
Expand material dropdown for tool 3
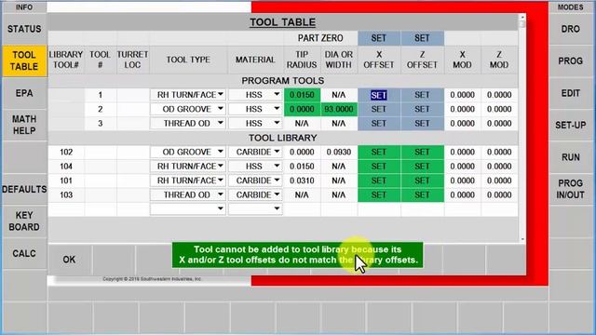click(278, 123)
